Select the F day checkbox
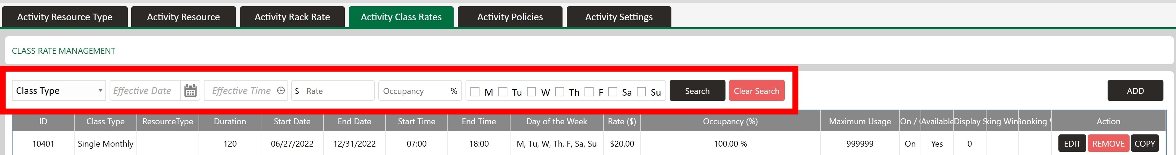1176x155 pixels. tap(589, 92)
